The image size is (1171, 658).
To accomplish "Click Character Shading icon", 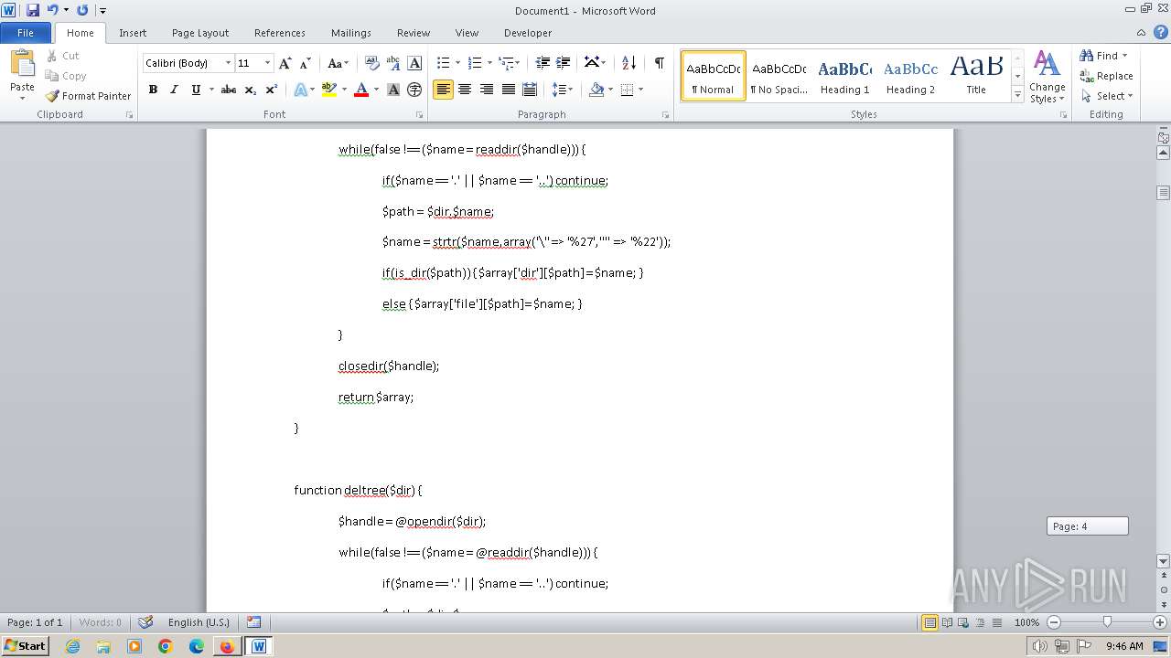I will pos(393,90).
